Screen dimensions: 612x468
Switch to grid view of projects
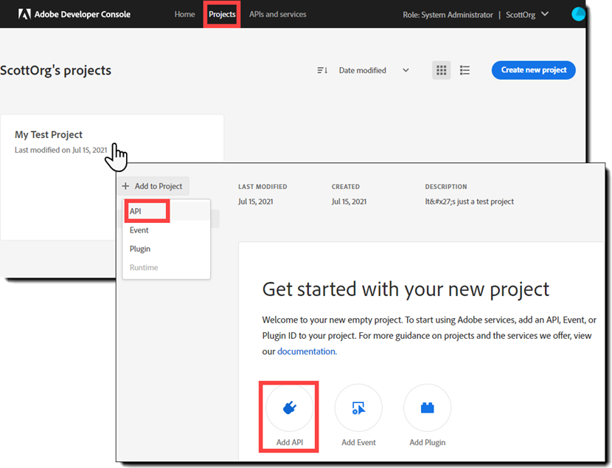[x=441, y=70]
